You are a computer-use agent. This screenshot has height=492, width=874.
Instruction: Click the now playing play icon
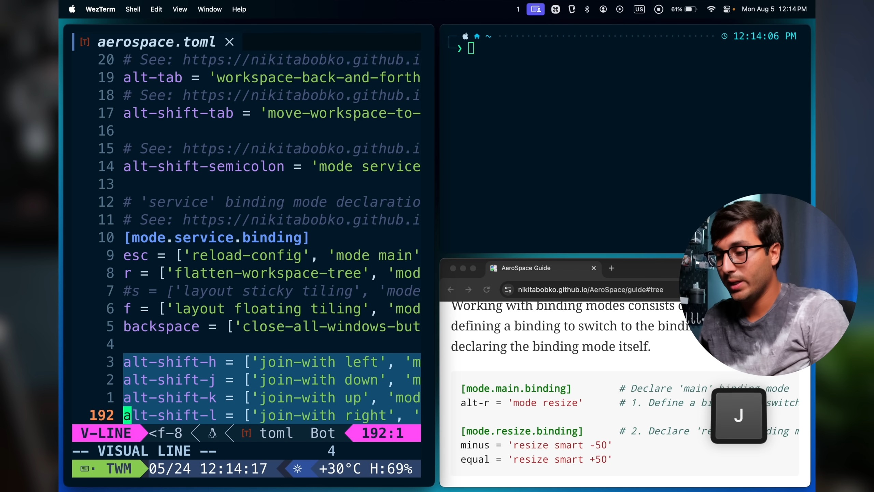tap(620, 9)
